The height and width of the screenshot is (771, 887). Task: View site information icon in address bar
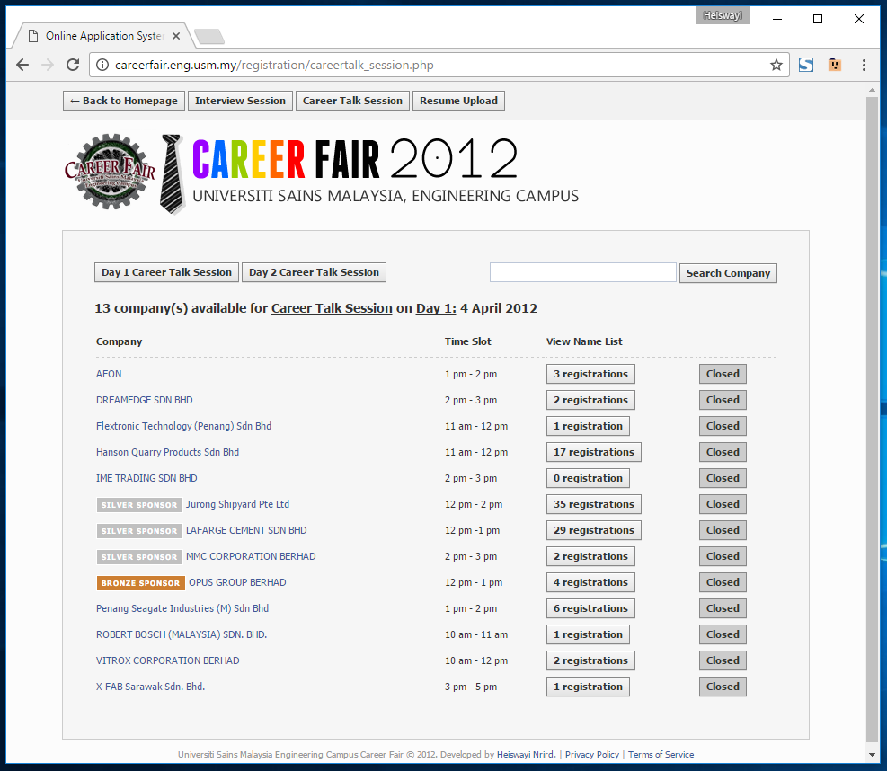click(x=102, y=65)
